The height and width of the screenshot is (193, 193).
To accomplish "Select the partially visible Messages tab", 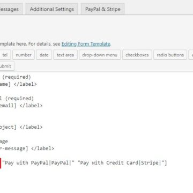I will pos(11,9).
